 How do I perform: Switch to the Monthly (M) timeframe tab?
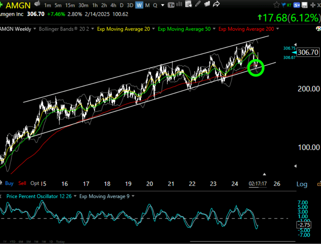(x=147, y=5)
